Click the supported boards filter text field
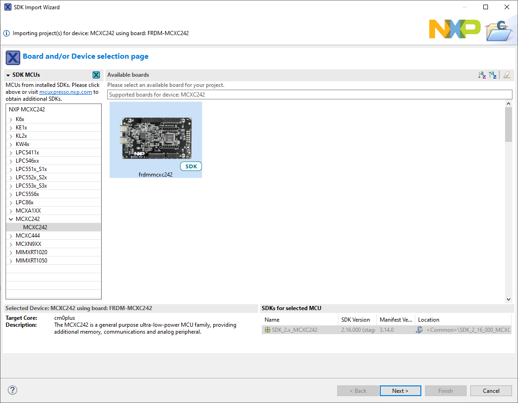This screenshot has height=403, width=518. 309,95
